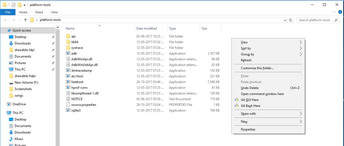The height and width of the screenshot is (146, 344).
Task: Open the Quick Access Toolbar dropdown arrow
Action: [24, 5]
